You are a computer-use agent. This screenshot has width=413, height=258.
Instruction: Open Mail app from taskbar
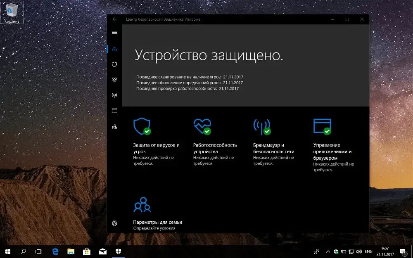(102, 252)
